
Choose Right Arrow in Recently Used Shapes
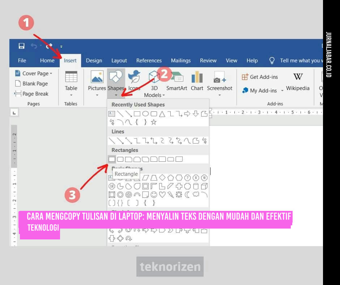click(x=187, y=114)
